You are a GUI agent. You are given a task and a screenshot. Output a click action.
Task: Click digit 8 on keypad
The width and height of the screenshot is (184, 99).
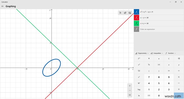click(159, 77)
